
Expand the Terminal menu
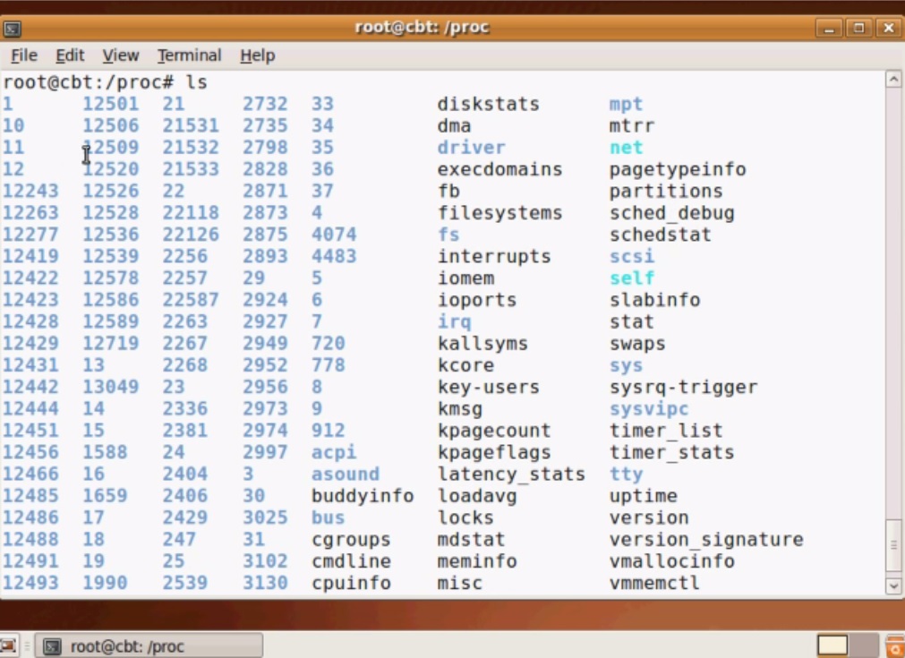click(x=189, y=56)
